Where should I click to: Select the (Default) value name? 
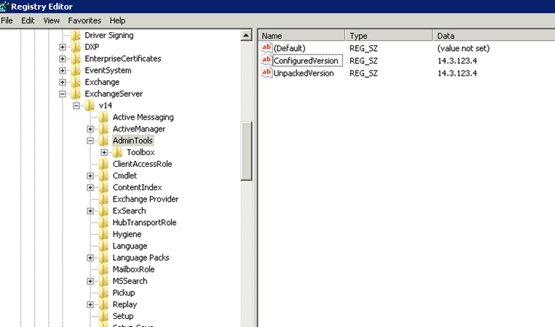tap(289, 48)
